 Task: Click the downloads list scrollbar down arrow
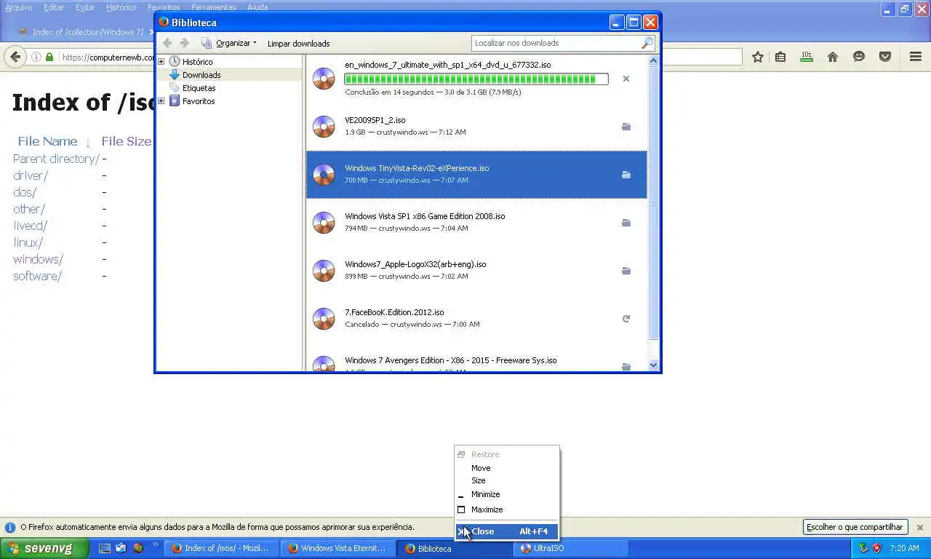[653, 365]
